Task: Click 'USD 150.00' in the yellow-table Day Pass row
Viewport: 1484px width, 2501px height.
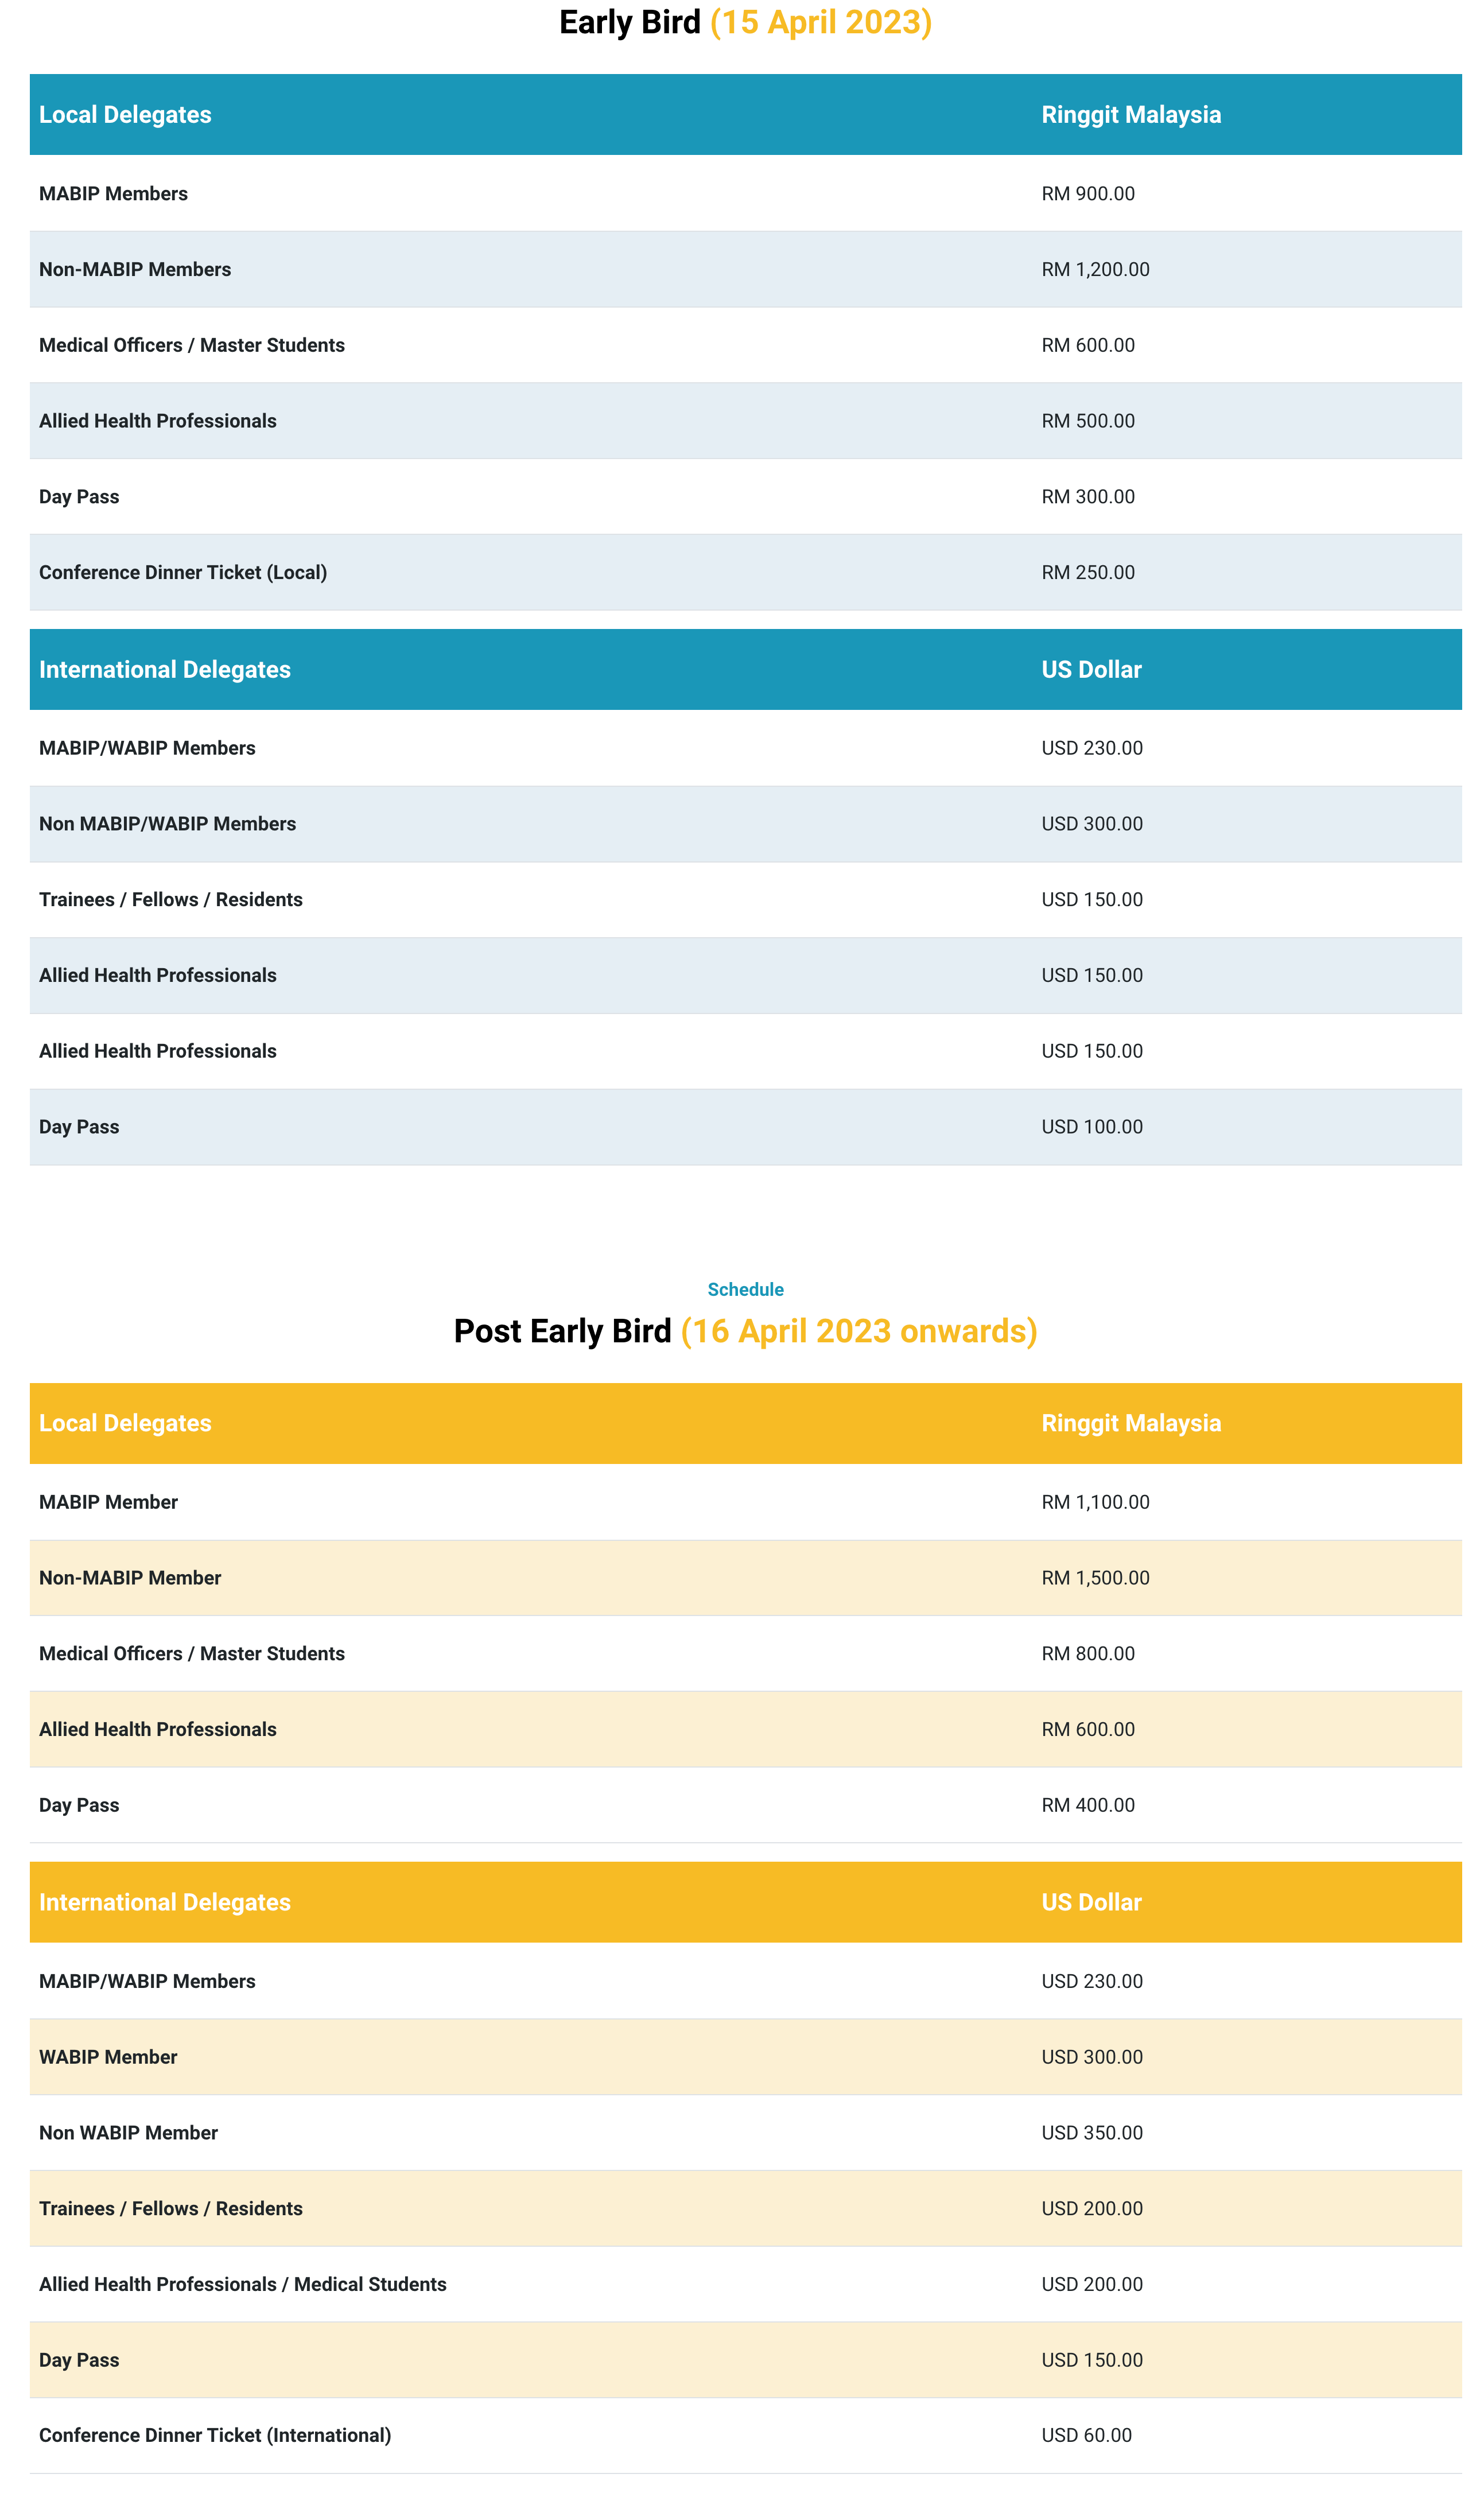Action: pos(1092,2360)
